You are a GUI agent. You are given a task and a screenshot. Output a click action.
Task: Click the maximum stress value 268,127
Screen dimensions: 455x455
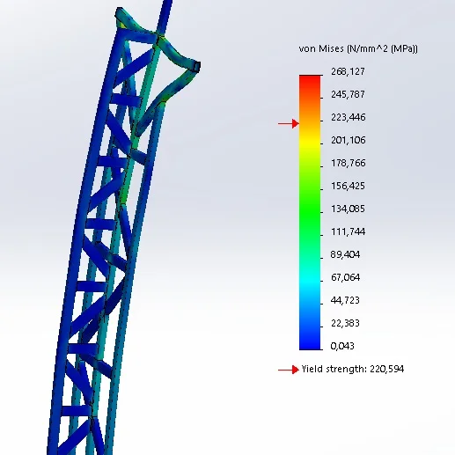pos(348,71)
